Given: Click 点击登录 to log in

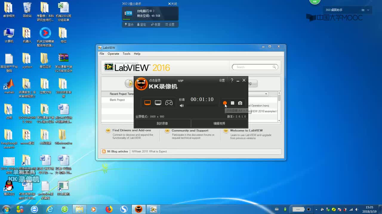Looking at the screenshot, I should coord(155,81).
